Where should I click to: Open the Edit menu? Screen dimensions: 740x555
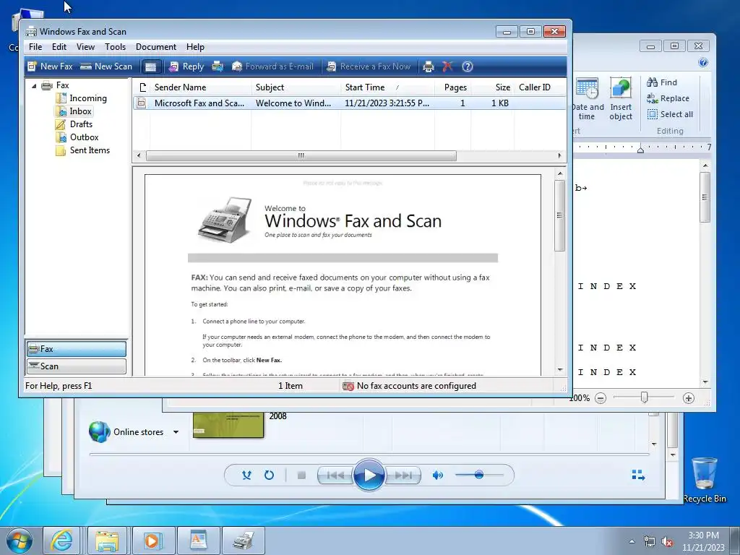pos(59,47)
